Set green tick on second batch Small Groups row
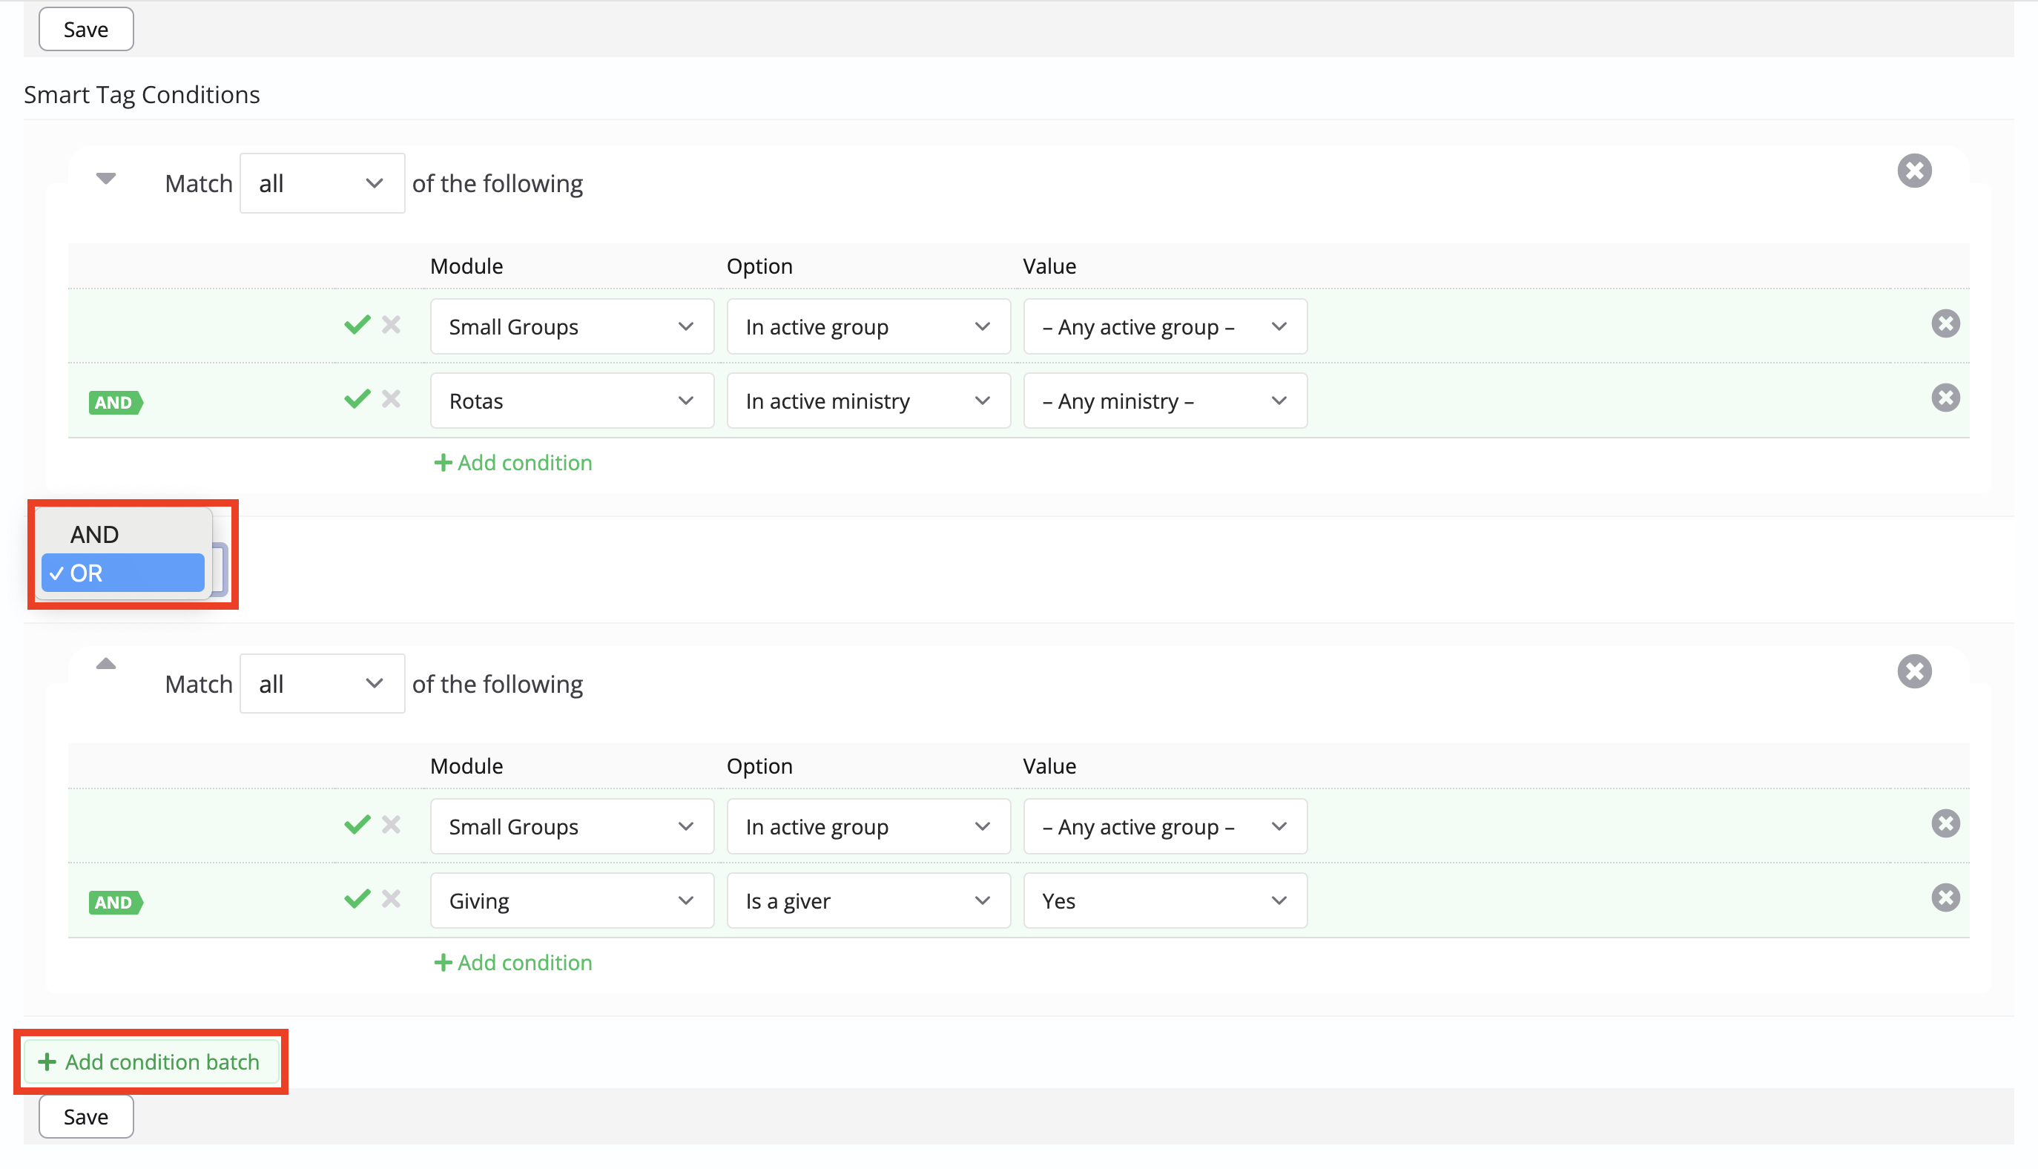The height and width of the screenshot is (1169, 2038). (x=357, y=824)
